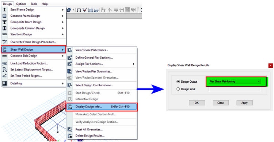Click the Overwrite Frame Design Procedure icon
The image size is (274, 142).
[4, 42]
